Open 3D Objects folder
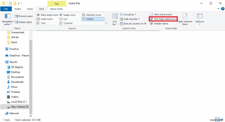Screen dimensions: 225x122 [15, 67]
